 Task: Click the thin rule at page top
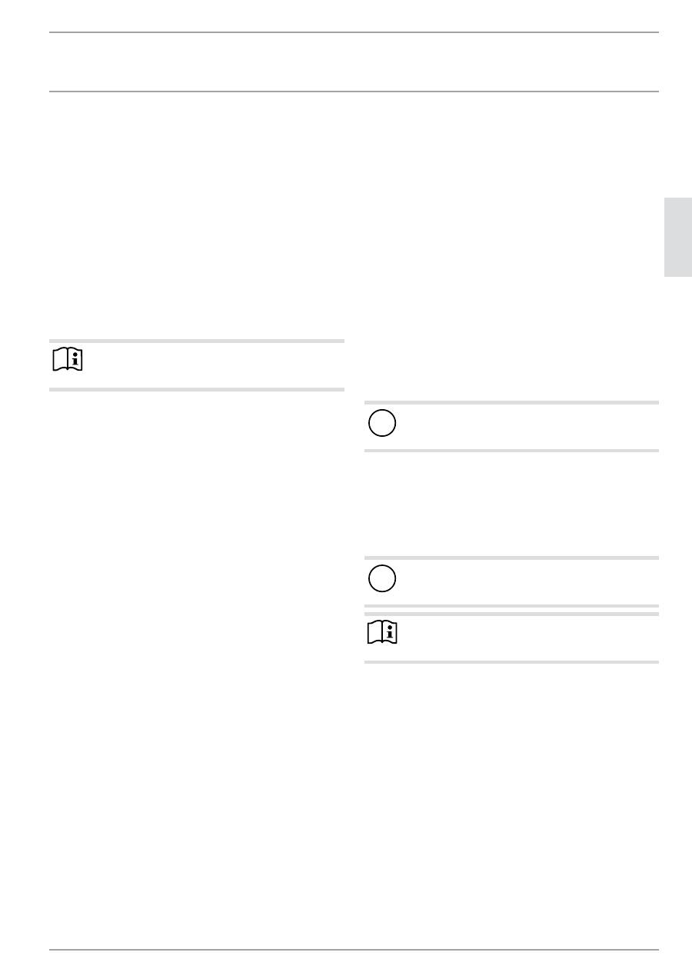click(x=354, y=32)
